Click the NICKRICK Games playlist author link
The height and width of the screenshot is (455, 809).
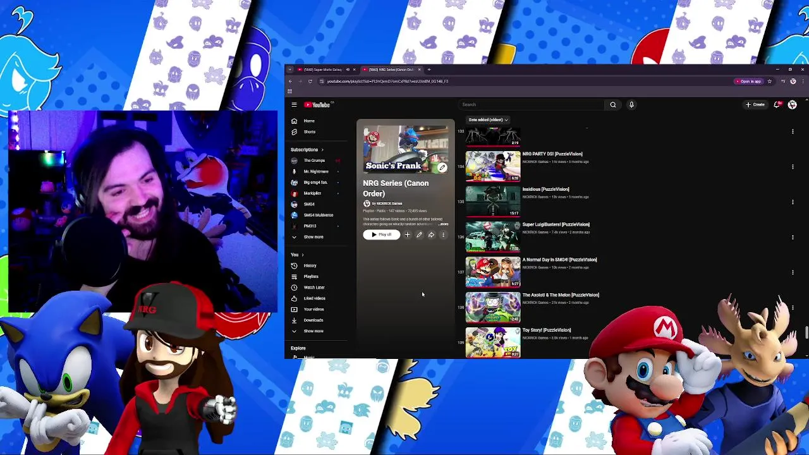(389, 203)
